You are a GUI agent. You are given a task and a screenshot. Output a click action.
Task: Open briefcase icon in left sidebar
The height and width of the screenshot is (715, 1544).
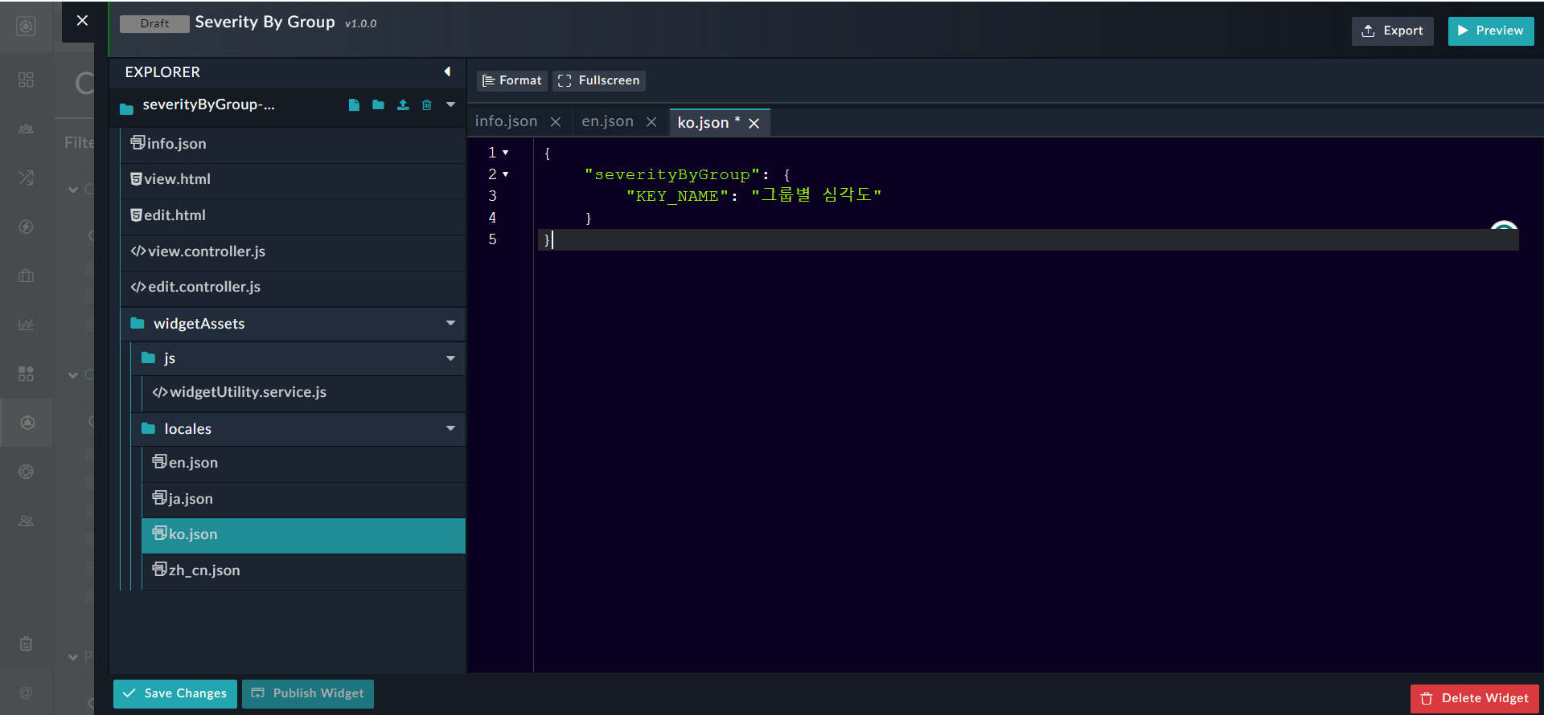tap(26, 276)
